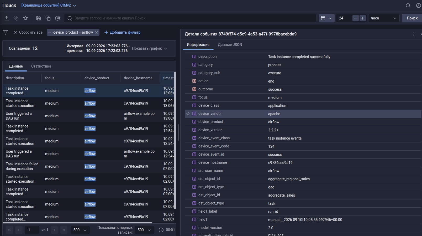Viewport: 422px width, 236px height.
Task: Click the description column header
Action: (15, 78)
